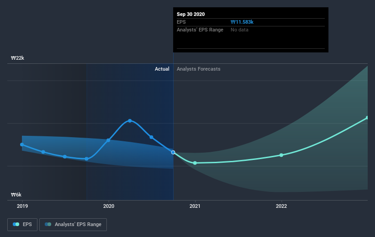Viewport: 375px width, 237px height.
Task: Select the first EPS data point at 2019
Action: (x=22, y=144)
